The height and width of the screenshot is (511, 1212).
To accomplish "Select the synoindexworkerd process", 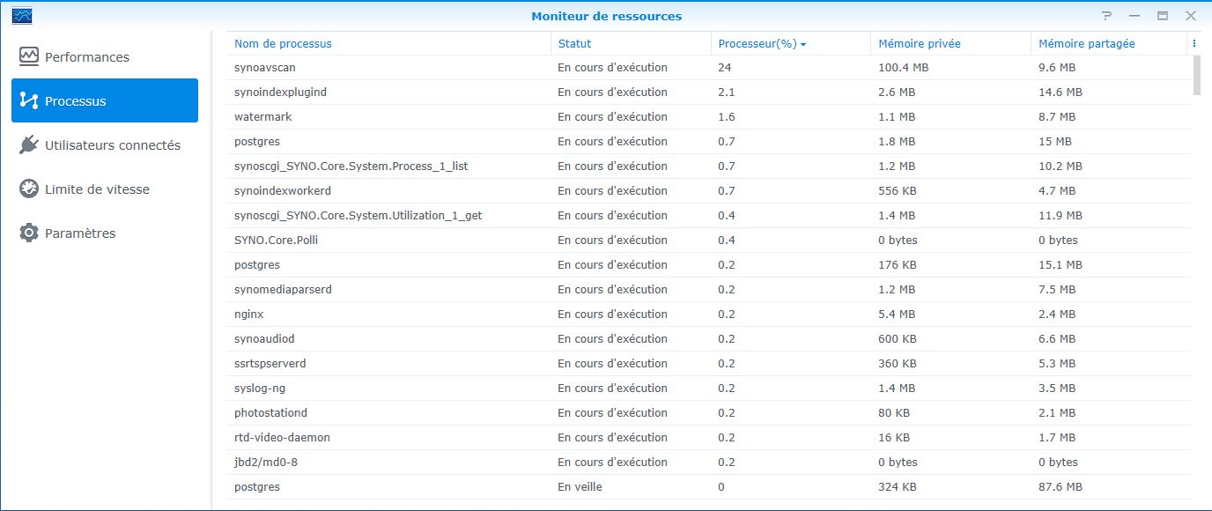I will pyautogui.click(x=709, y=190).
